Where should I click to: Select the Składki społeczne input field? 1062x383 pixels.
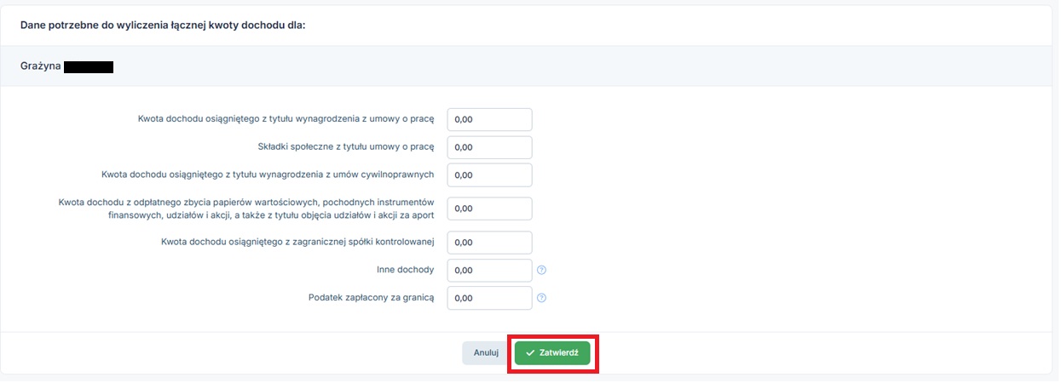pos(489,147)
